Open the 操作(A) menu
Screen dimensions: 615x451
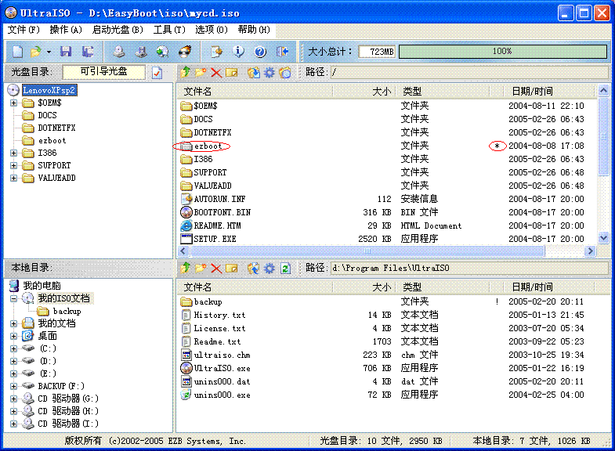pyautogui.click(x=66, y=30)
